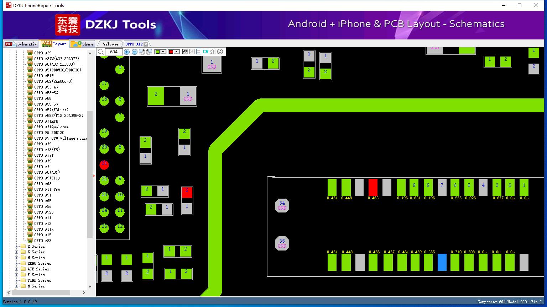Click the Version:1.0.0.49 status text
This screenshot has width=547, height=307.
[20, 302]
